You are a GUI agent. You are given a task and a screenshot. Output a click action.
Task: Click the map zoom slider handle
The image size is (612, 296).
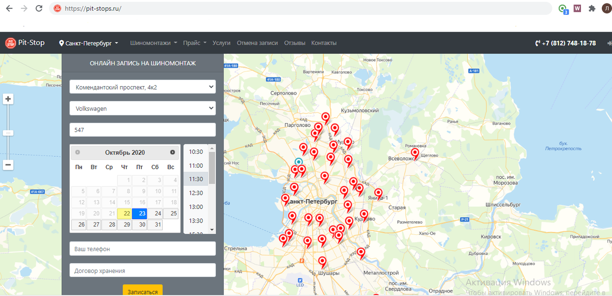tap(8, 132)
